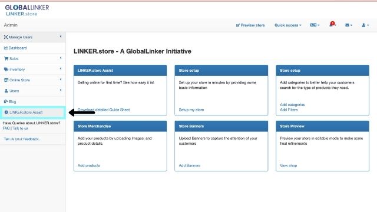Select LINKER.store Assist sidebar item
The height and width of the screenshot is (212, 377).
click(x=33, y=112)
